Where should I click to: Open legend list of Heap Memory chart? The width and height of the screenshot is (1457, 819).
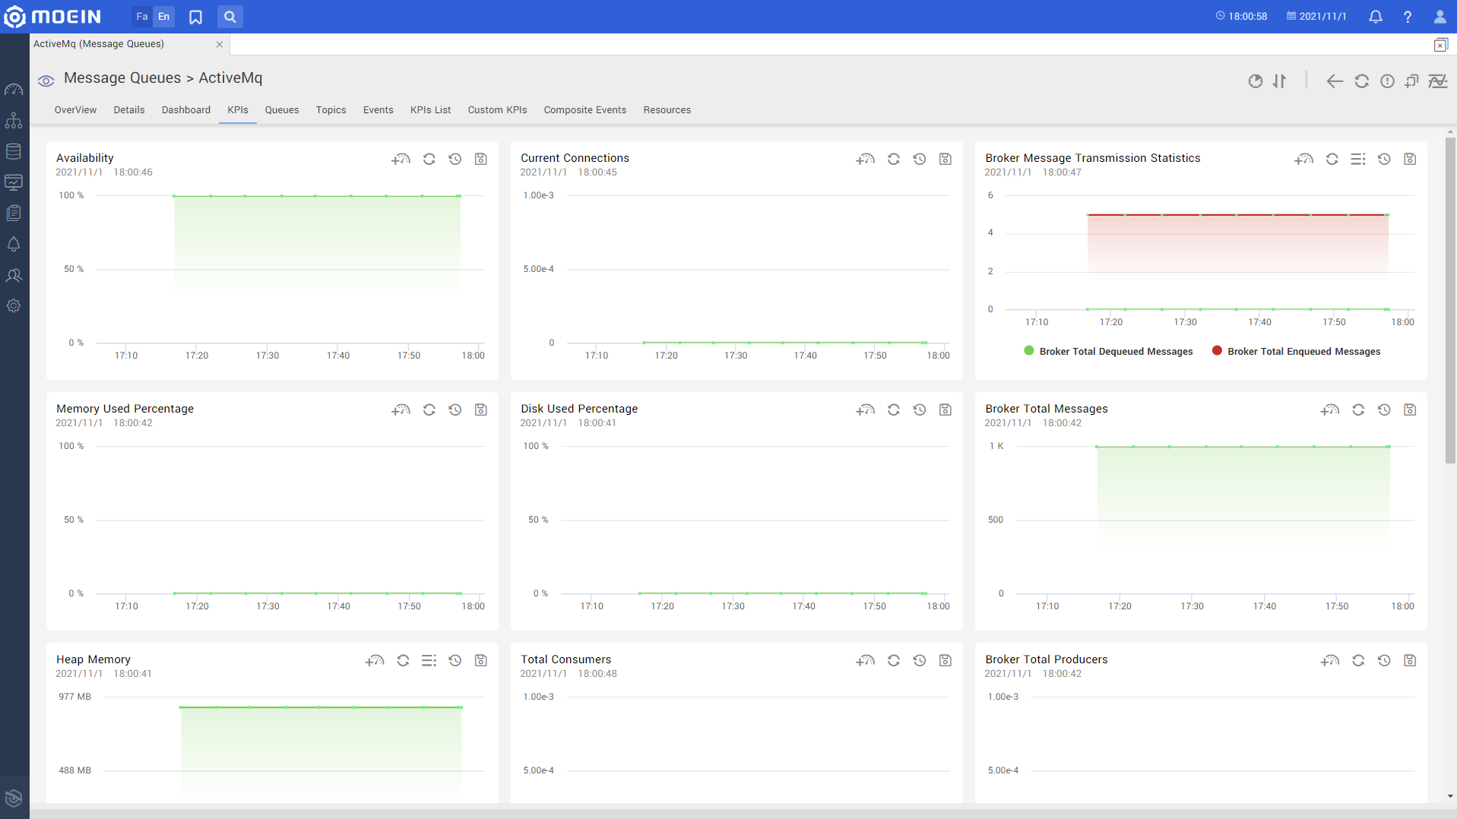429,661
